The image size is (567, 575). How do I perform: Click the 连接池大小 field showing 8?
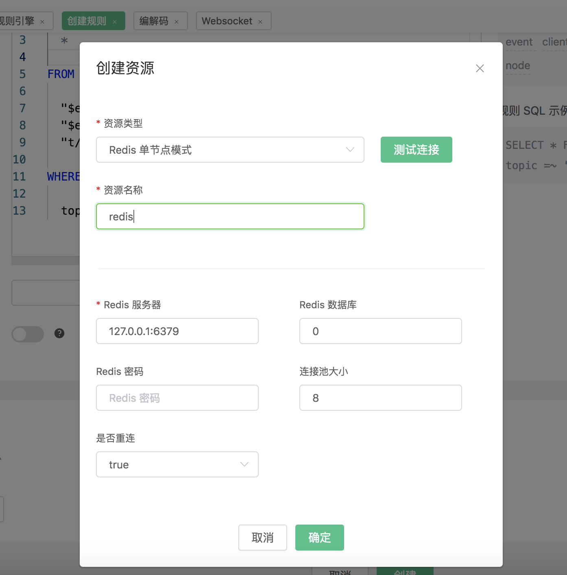coord(381,398)
